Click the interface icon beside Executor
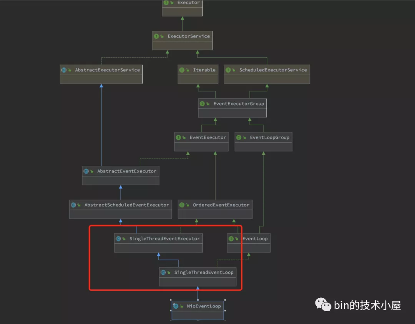The width and height of the screenshot is (415, 324). 166,3
